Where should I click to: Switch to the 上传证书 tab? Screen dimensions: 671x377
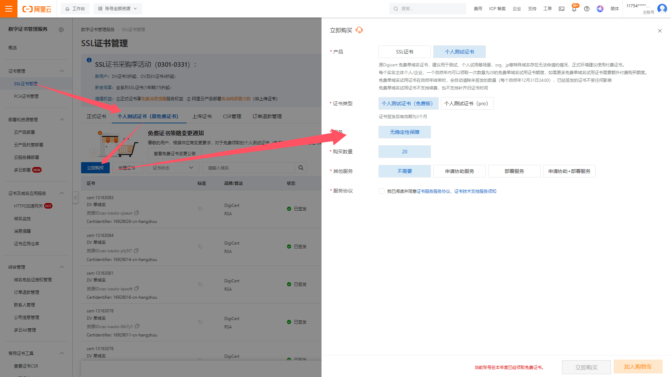(x=202, y=116)
